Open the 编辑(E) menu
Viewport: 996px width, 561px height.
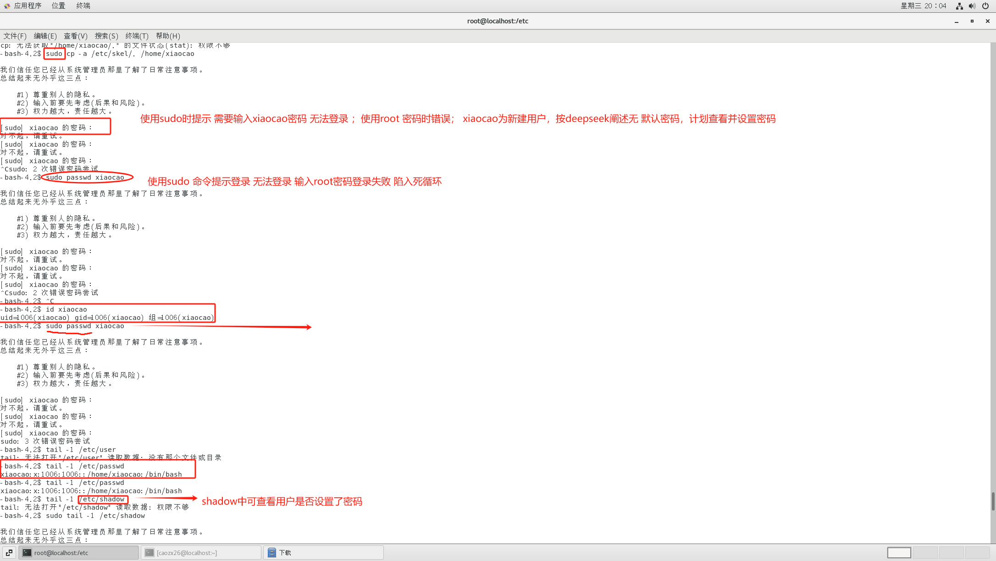pyautogui.click(x=45, y=36)
